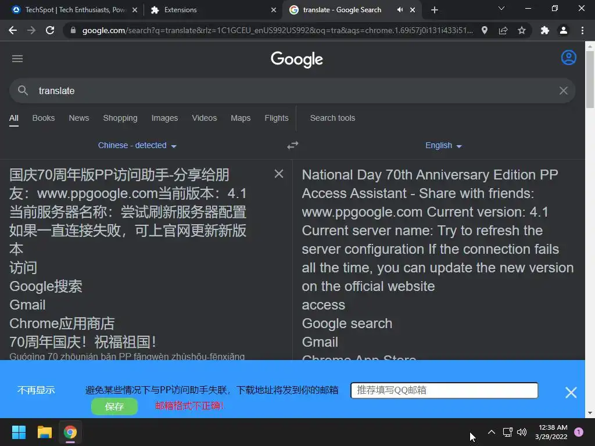This screenshot has width=595, height=446.
Task: Click the translate search box
Action: click(x=292, y=91)
